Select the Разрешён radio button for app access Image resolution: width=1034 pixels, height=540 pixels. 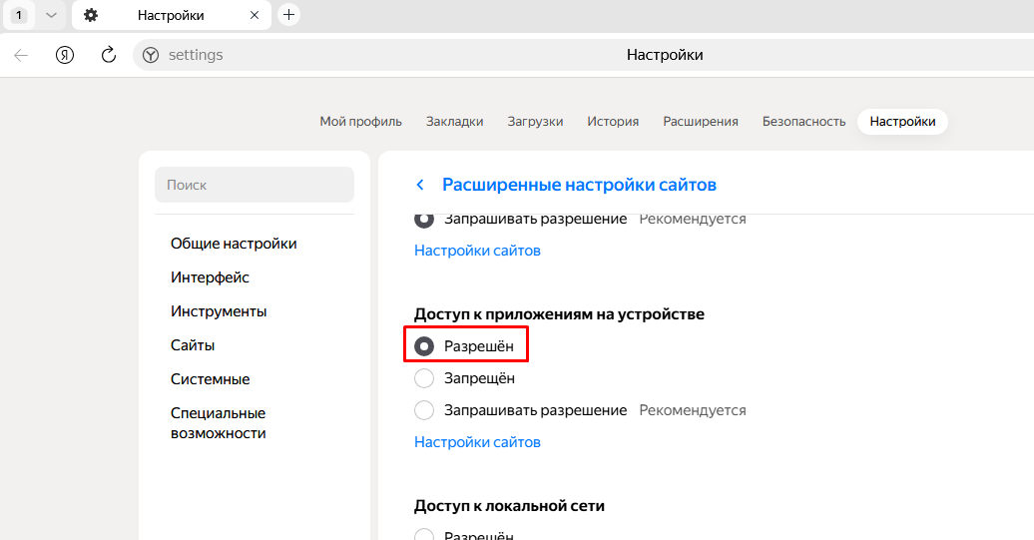424,346
